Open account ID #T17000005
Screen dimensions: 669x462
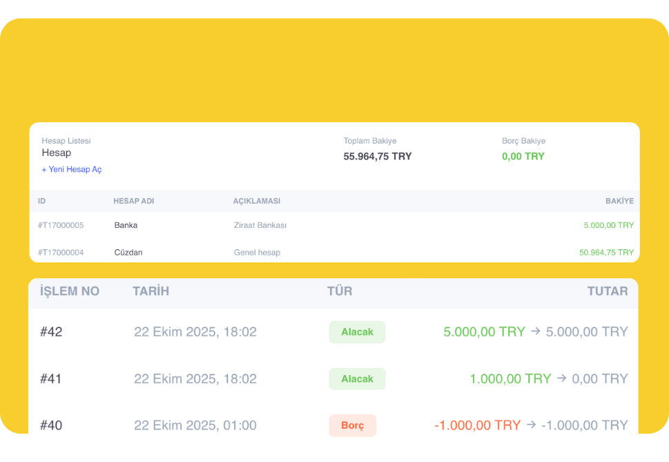click(61, 225)
